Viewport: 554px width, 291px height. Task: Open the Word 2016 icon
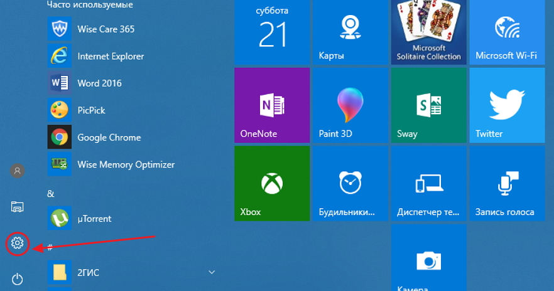(x=59, y=83)
